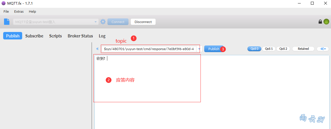Switch to the Scripts tab
The width and height of the screenshot is (331, 129).
coord(56,36)
